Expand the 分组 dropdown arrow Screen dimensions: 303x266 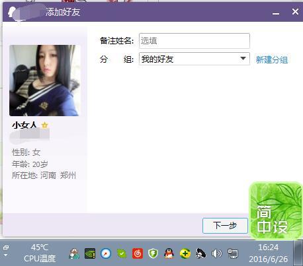(x=243, y=59)
